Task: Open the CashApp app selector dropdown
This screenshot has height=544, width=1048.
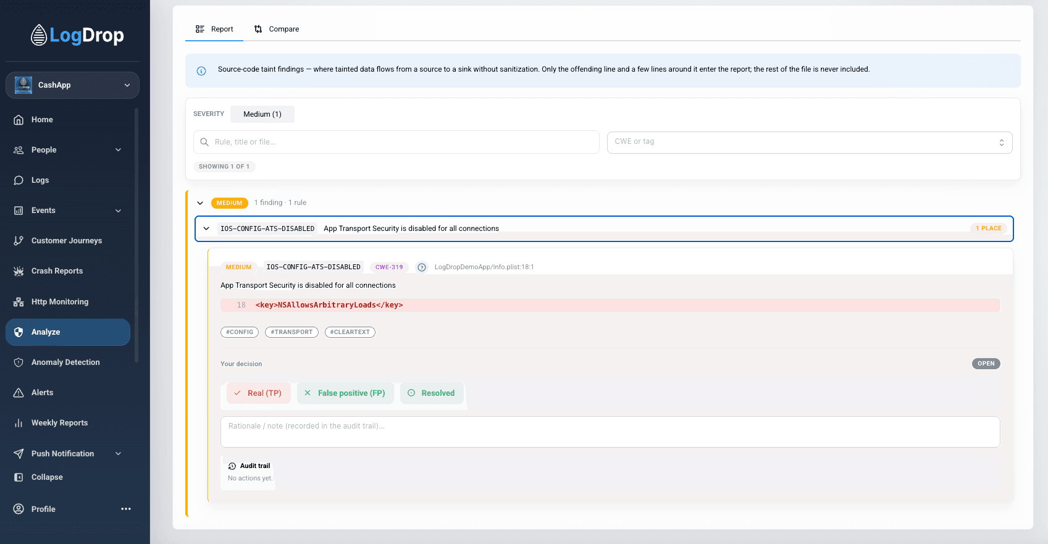Action: tap(72, 85)
